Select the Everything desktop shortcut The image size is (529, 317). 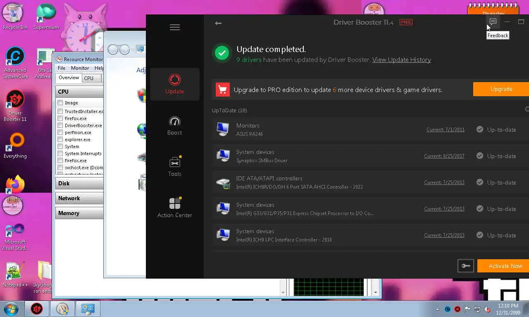[15, 146]
